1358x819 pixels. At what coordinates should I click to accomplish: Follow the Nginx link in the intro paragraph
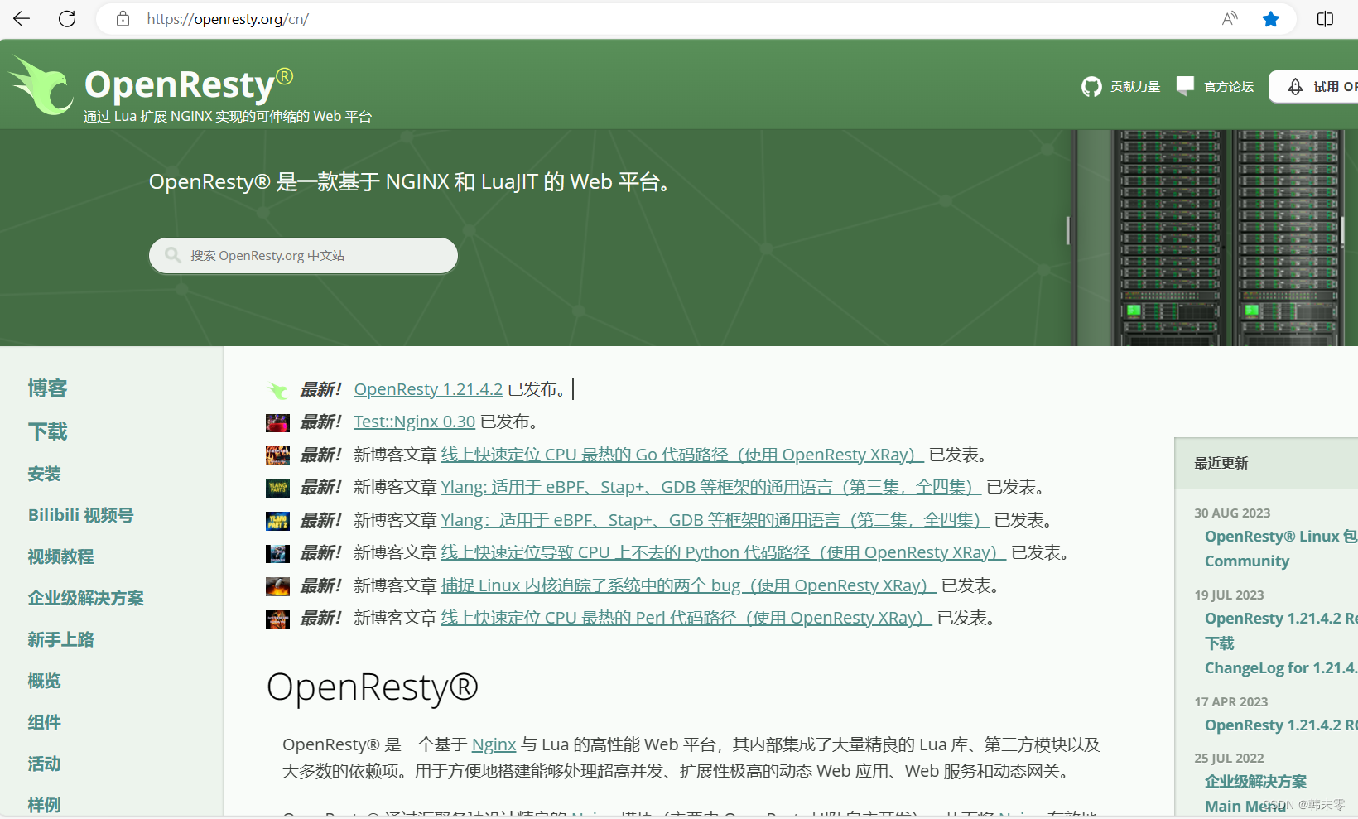pyautogui.click(x=494, y=744)
